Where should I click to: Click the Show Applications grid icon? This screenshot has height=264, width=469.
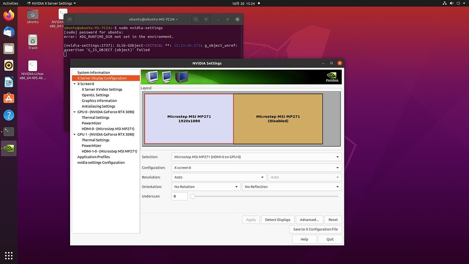9,255
